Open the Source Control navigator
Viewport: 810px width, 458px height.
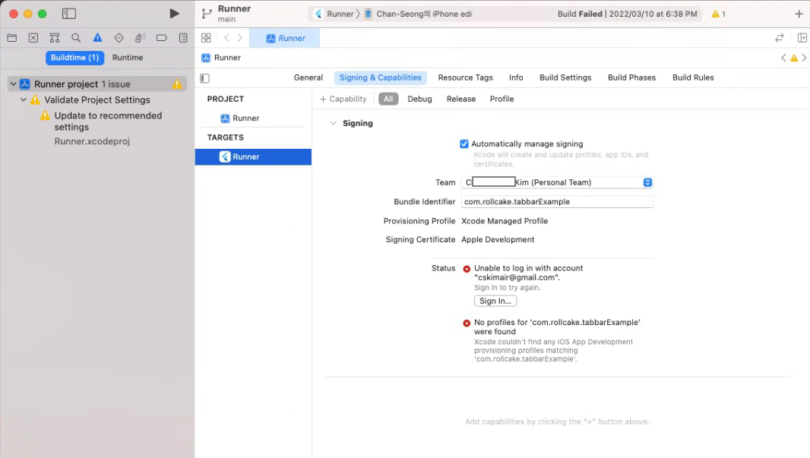tap(33, 38)
